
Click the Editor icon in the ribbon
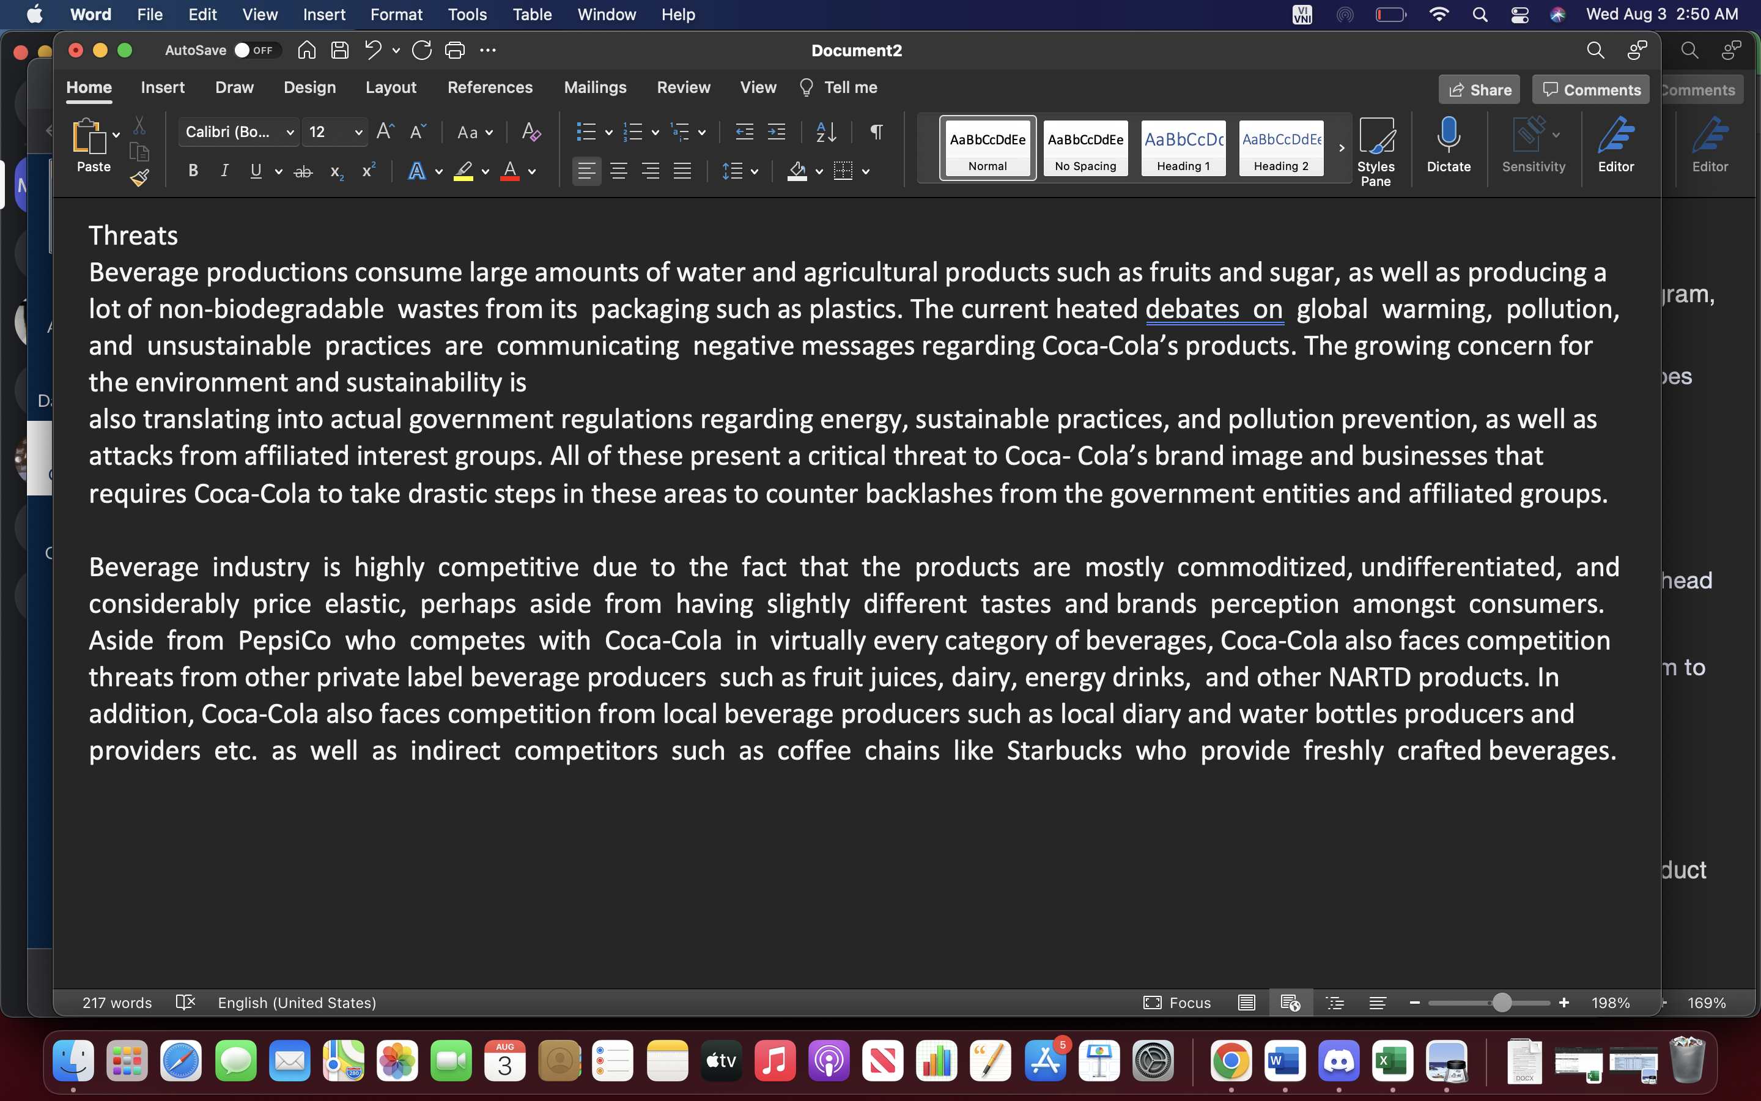[x=1617, y=142]
